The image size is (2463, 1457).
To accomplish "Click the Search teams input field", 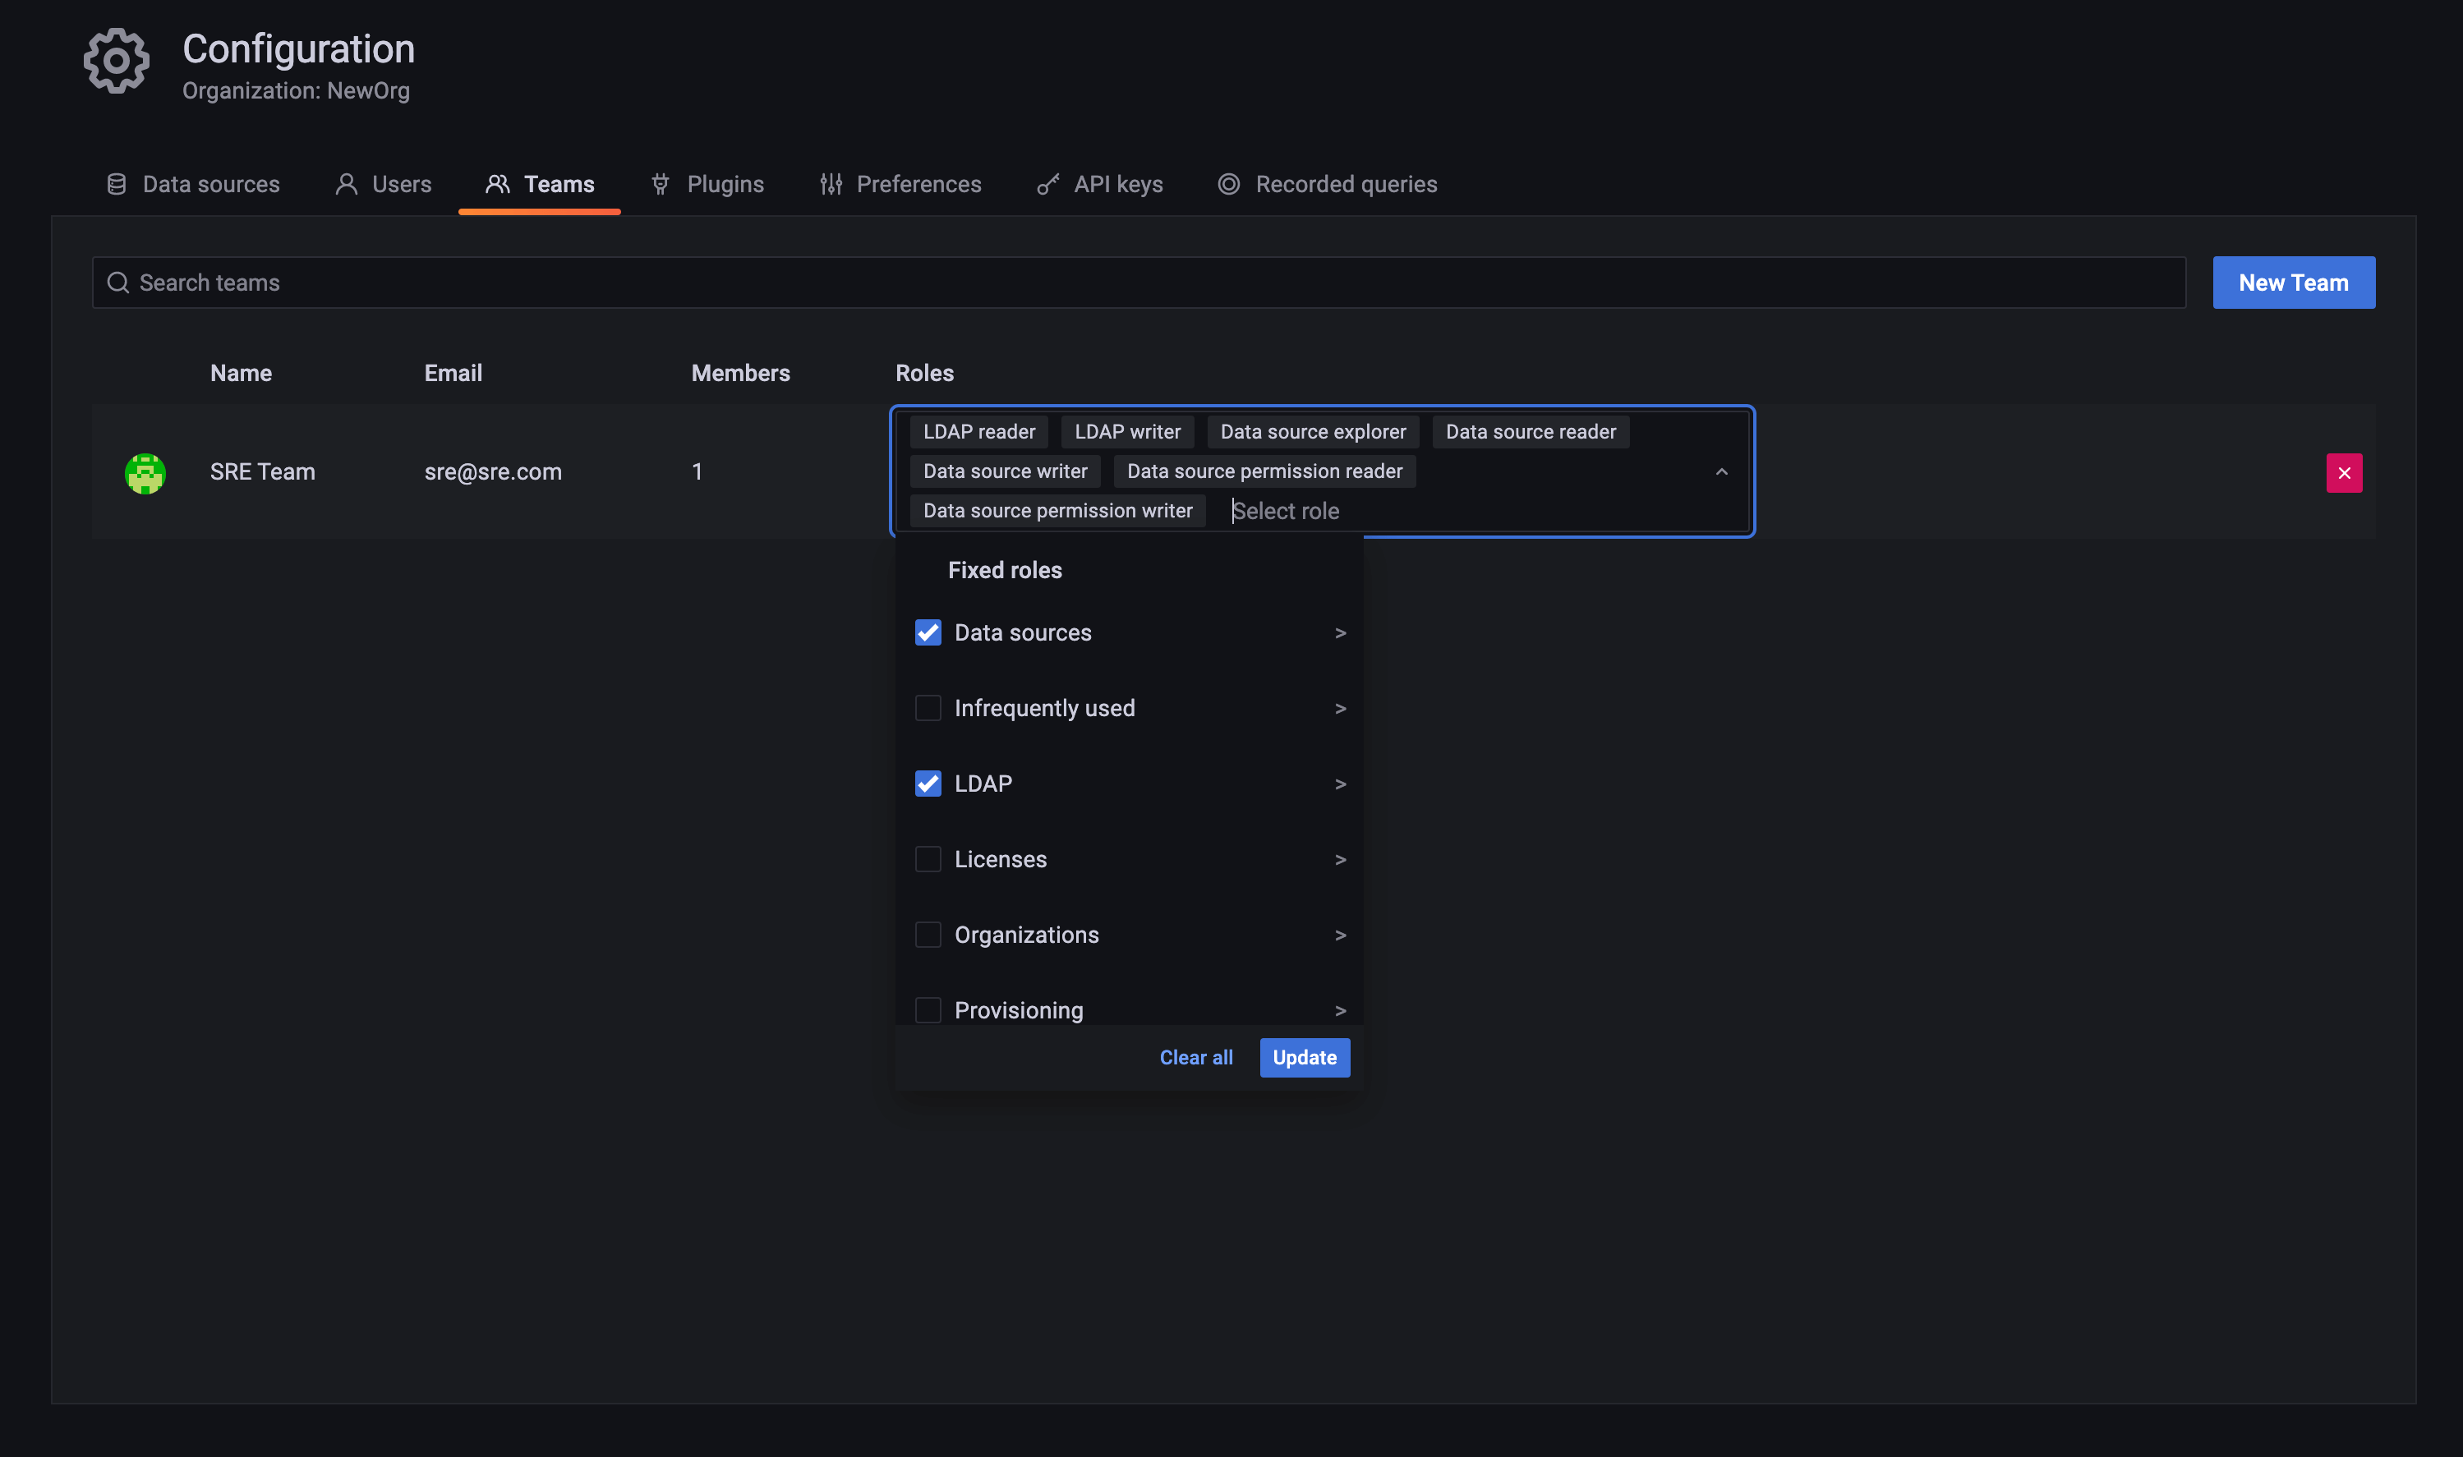I will click(x=1139, y=283).
